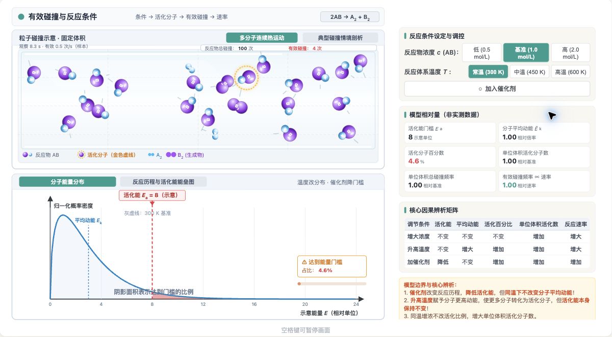Click the 活化分子百分数 4.6% card
The width and height of the screenshot is (612, 337).
450,157
